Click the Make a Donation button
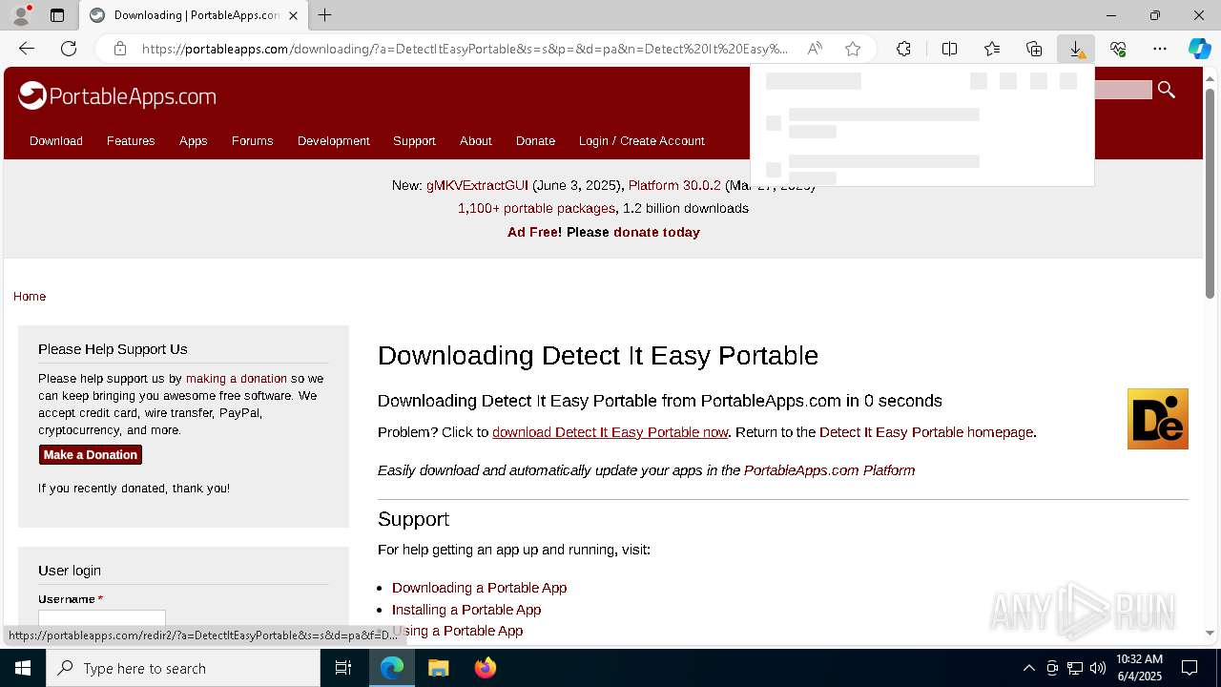Image resolution: width=1221 pixels, height=687 pixels. (x=91, y=455)
